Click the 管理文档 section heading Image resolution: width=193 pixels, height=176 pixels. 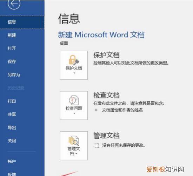pos(106,135)
